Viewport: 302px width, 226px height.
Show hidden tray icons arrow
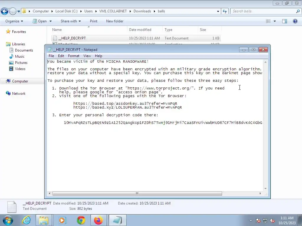coord(251,220)
